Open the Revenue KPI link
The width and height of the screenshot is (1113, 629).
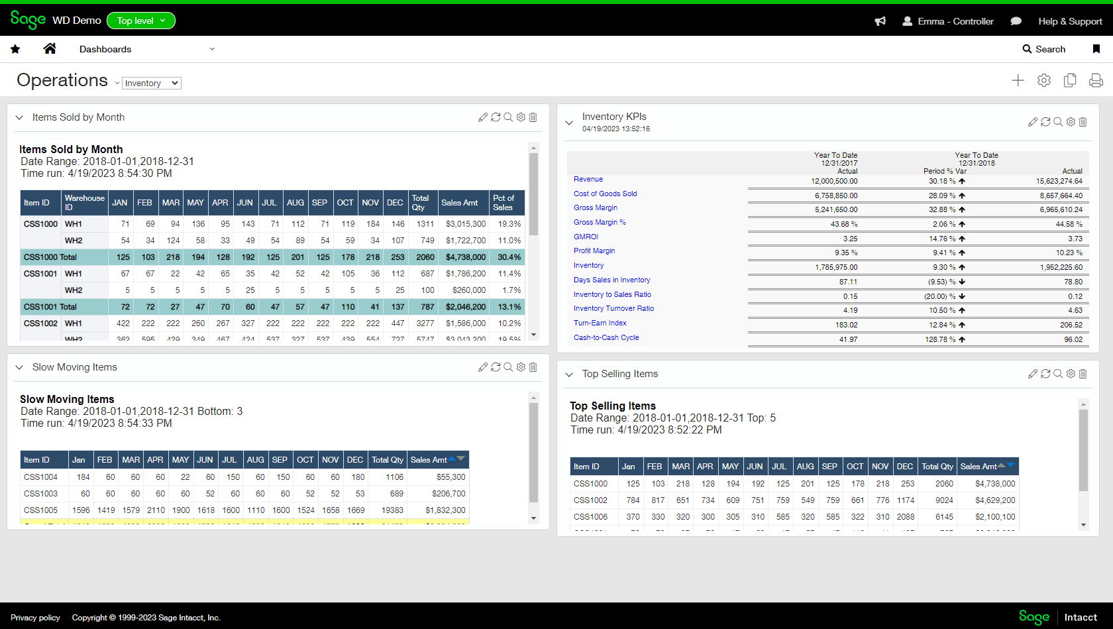588,179
